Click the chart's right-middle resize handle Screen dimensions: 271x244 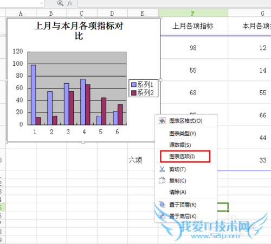point(160,80)
